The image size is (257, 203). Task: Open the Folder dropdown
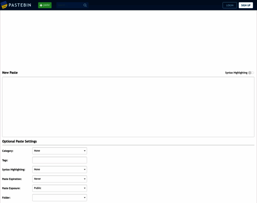(60, 198)
